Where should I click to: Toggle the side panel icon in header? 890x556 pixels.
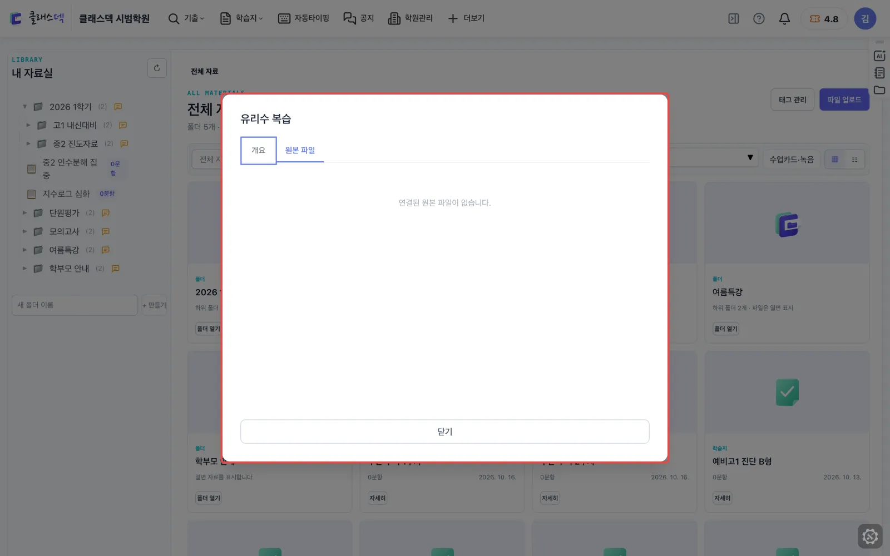pyautogui.click(x=734, y=19)
